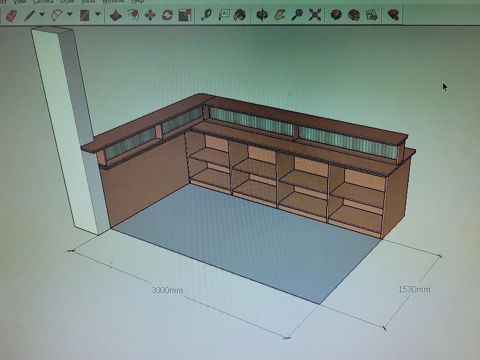Open the View menu
Screen dimensions: 480x360
(x=20, y=1)
